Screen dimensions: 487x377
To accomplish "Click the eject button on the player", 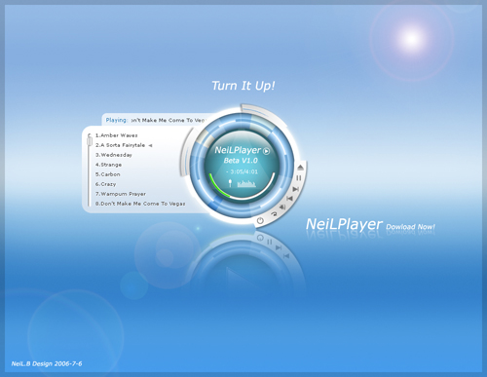I will (x=300, y=168).
